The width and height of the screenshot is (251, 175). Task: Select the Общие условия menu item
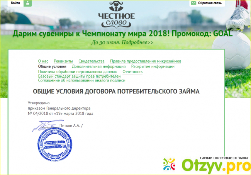[x=52, y=66]
